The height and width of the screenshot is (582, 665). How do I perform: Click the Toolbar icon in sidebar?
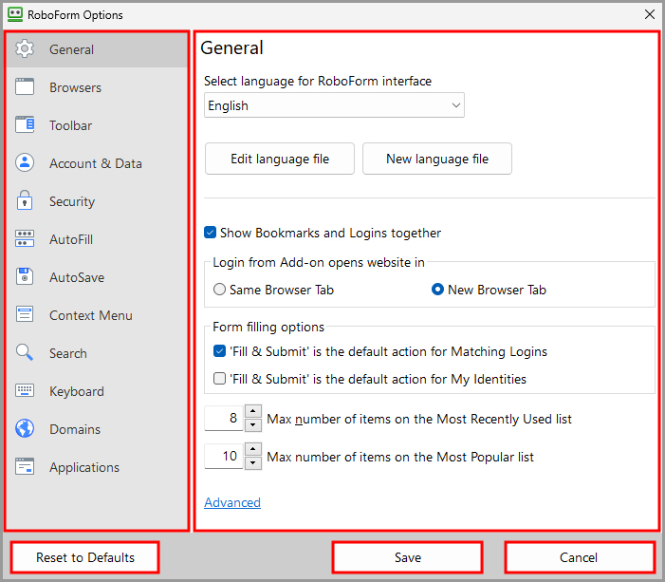coord(25,124)
